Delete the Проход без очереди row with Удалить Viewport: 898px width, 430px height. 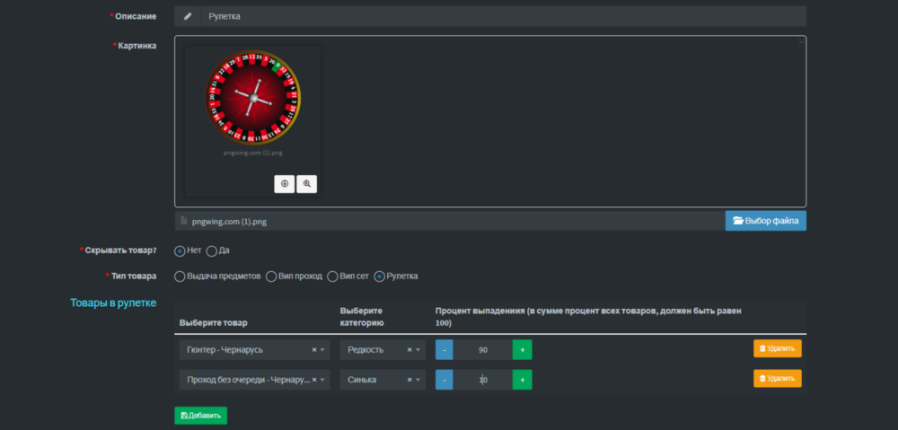pyautogui.click(x=777, y=379)
